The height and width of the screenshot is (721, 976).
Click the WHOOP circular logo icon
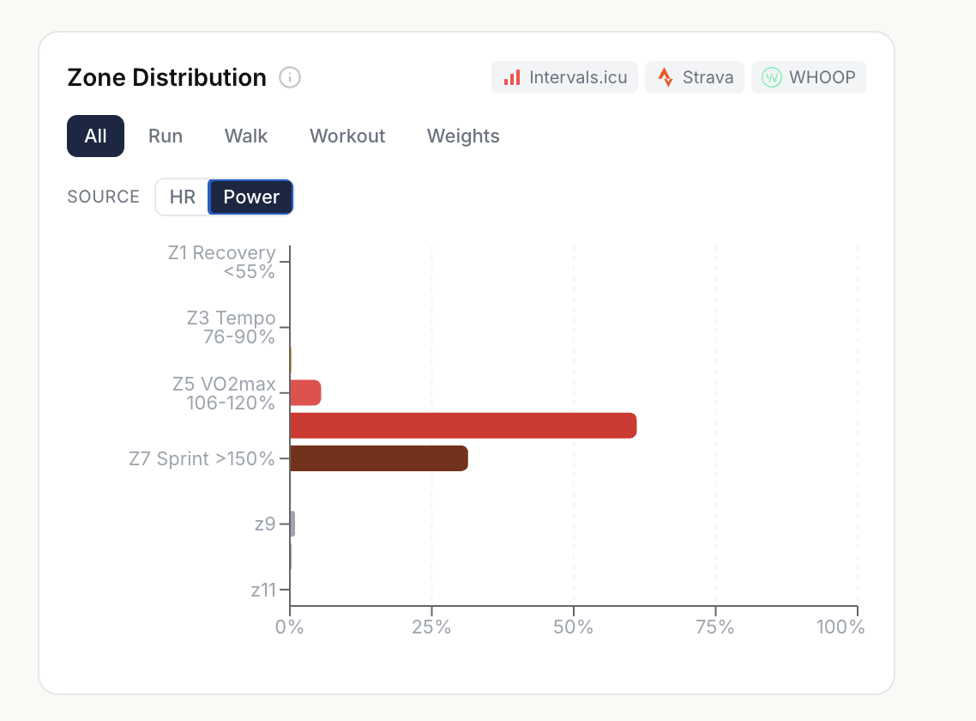[772, 77]
